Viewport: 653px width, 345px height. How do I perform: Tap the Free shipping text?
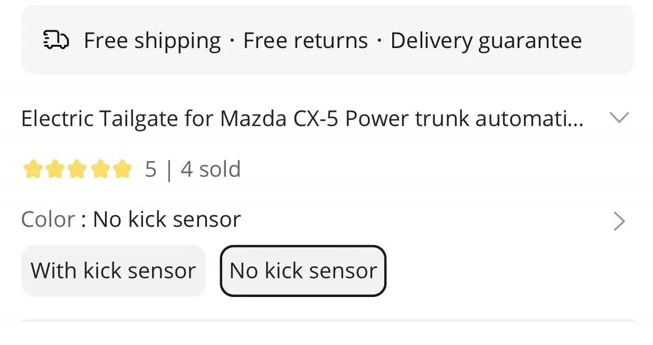152,41
